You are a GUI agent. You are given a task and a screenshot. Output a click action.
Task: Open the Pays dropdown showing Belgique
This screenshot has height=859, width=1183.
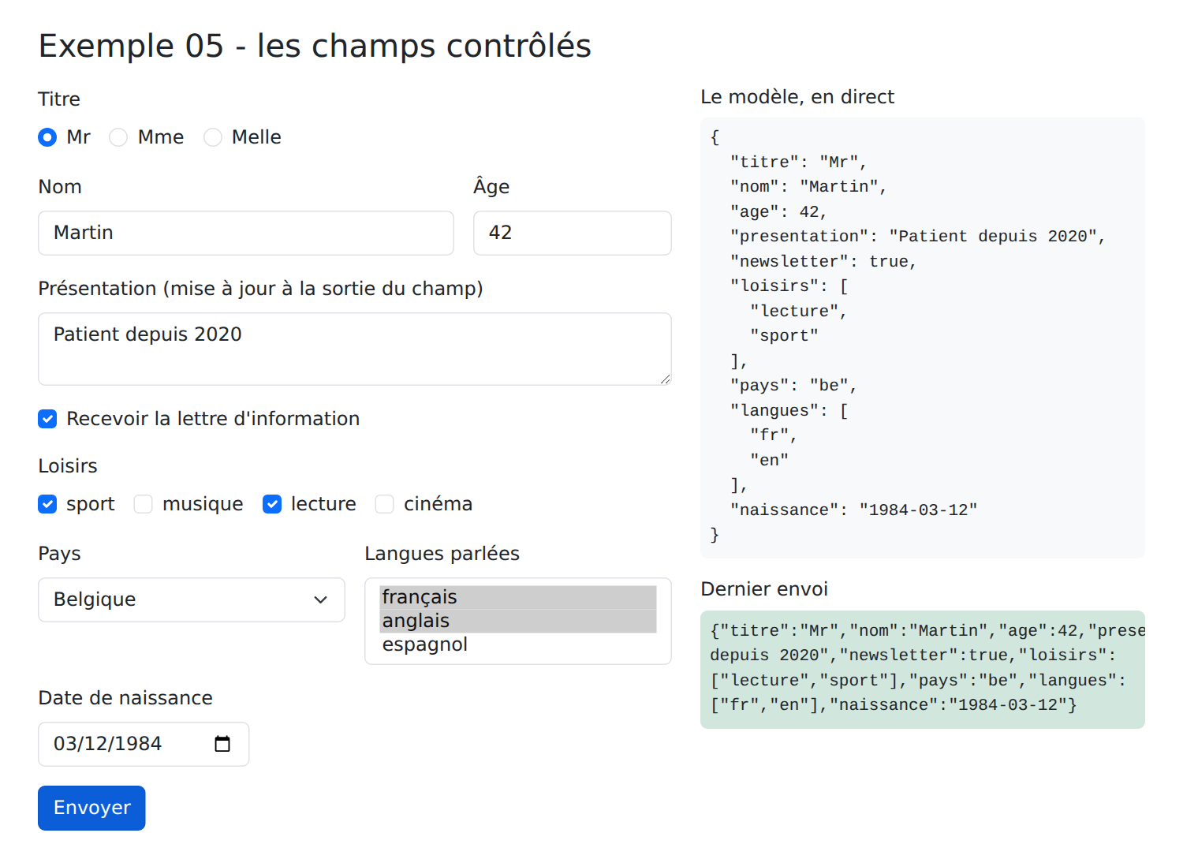pyautogui.click(x=192, y=599)
